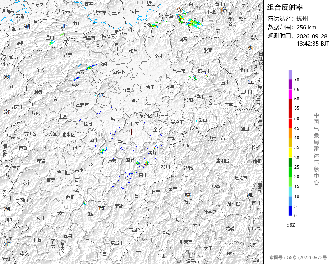Click the 乐平市 label on map
The width and height of the screenshot is (332, 264).
coord(179,71)
